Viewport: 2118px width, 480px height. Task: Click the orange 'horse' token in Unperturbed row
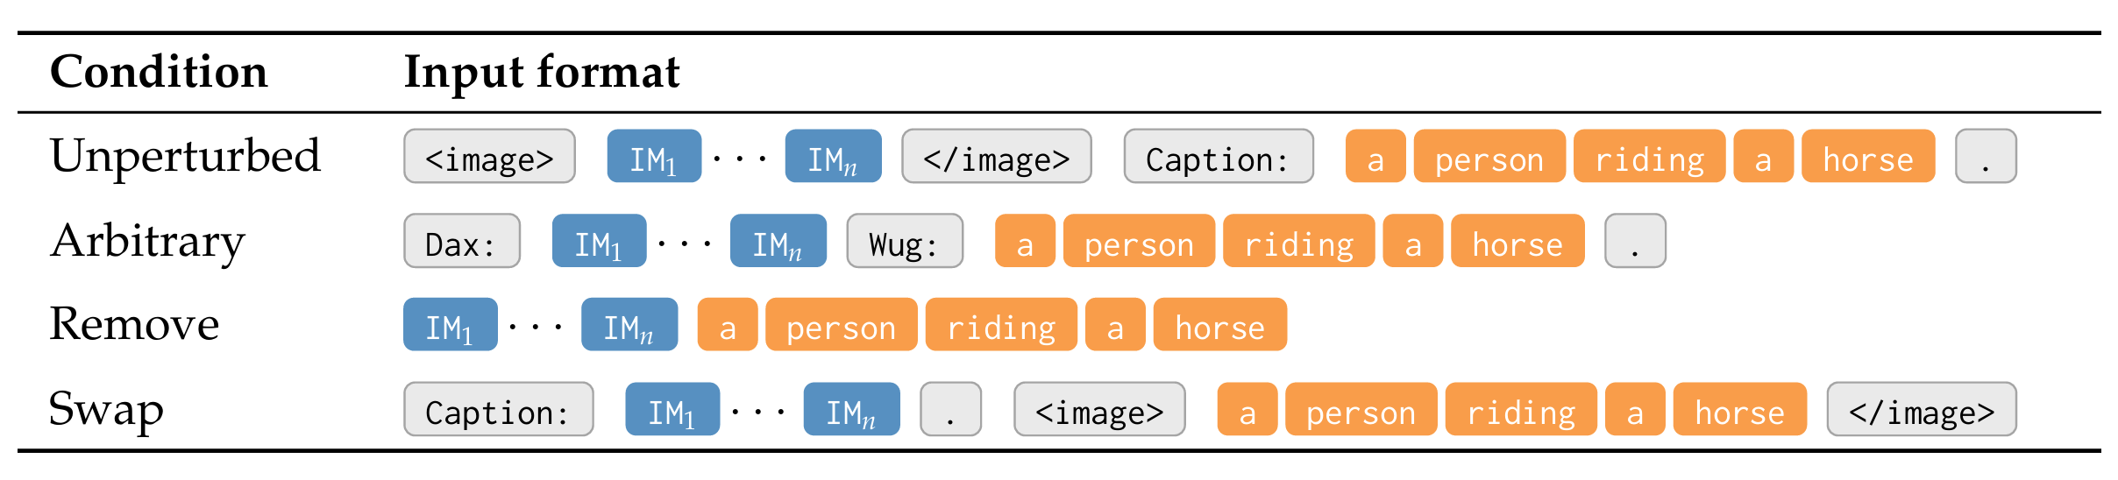click(1868, 157)
